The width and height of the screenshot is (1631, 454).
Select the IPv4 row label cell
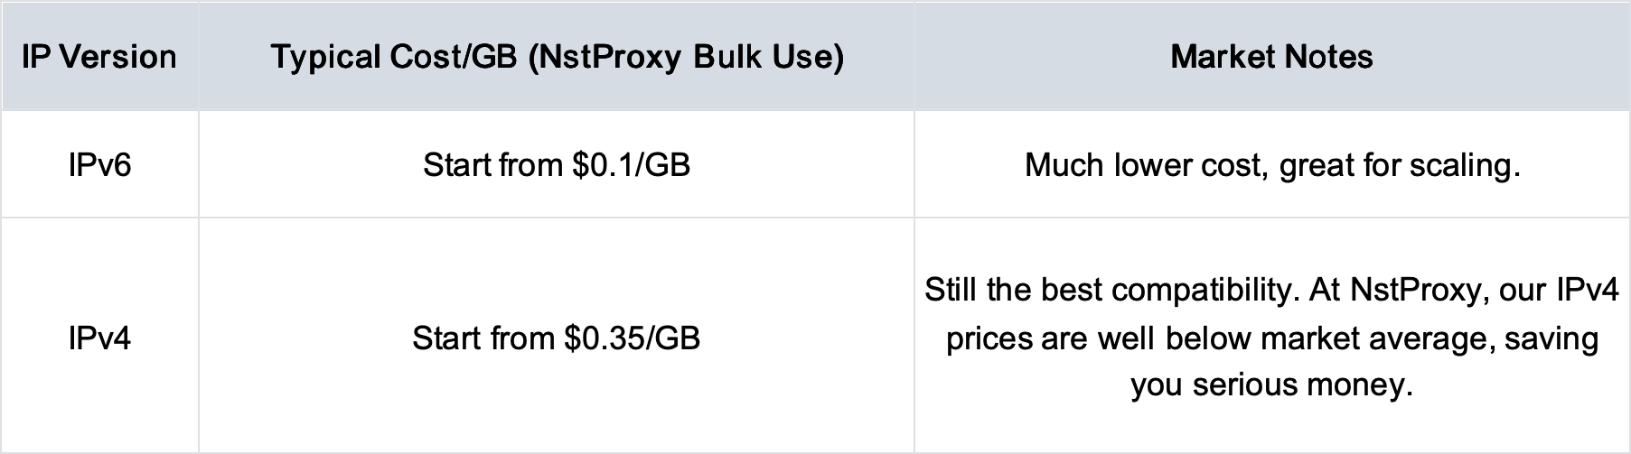point(99,338)
